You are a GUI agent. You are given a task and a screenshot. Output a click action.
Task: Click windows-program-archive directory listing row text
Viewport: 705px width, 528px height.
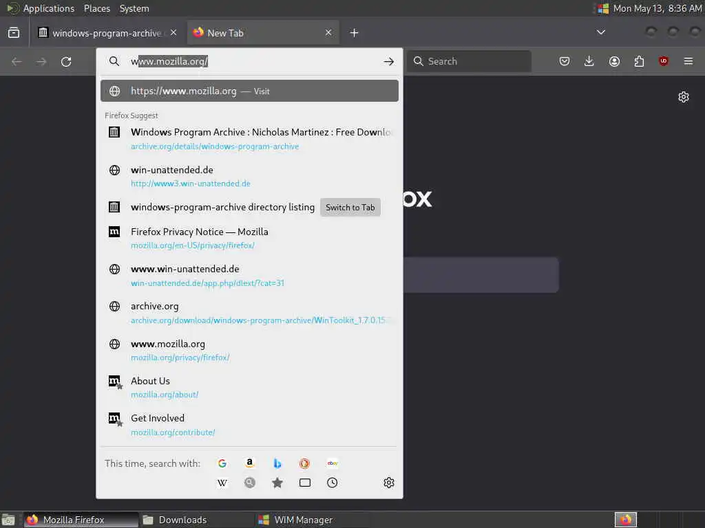pos(222,207)
